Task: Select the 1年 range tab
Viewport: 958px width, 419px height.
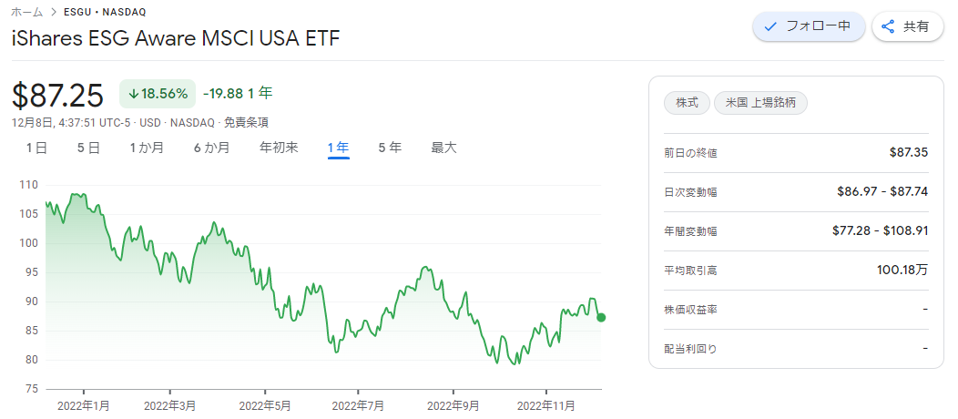Action: pyautogui.click(x=338, y=148)
